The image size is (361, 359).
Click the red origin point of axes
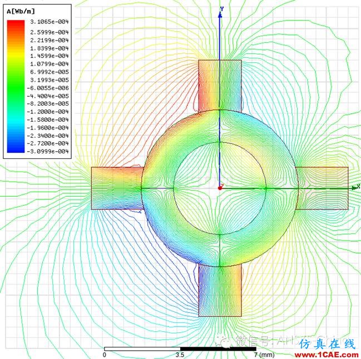220,188
